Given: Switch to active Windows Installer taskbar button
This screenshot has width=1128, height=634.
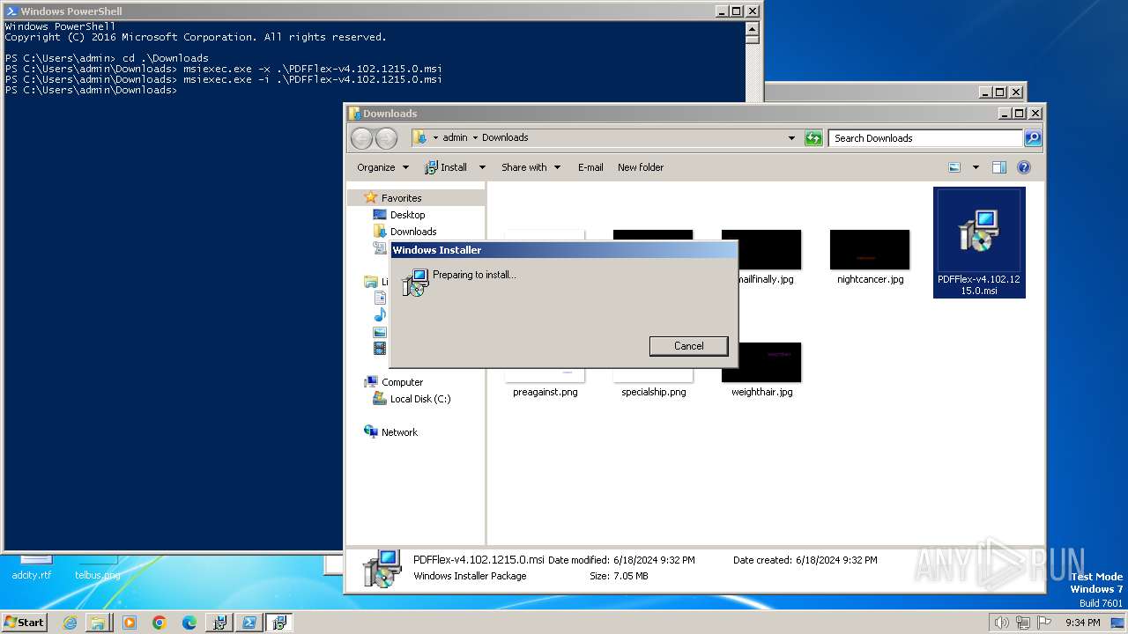Looking at the screenshot, I should tap(279, 623).
